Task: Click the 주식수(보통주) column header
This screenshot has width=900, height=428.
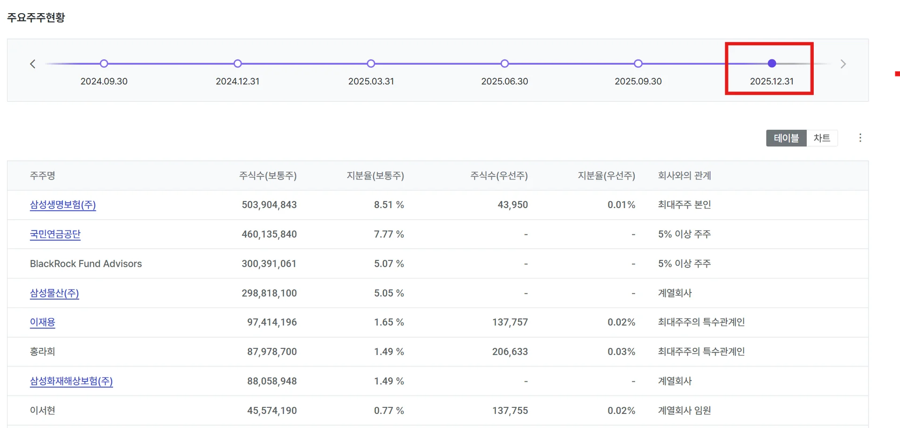Action: [268, 176]
